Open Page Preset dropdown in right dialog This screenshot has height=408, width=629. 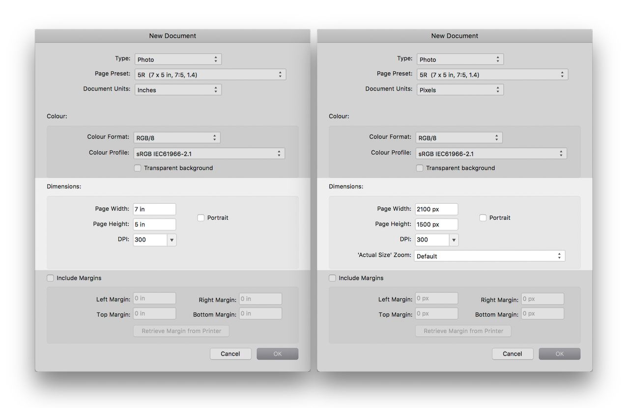[x=492, y=75]
